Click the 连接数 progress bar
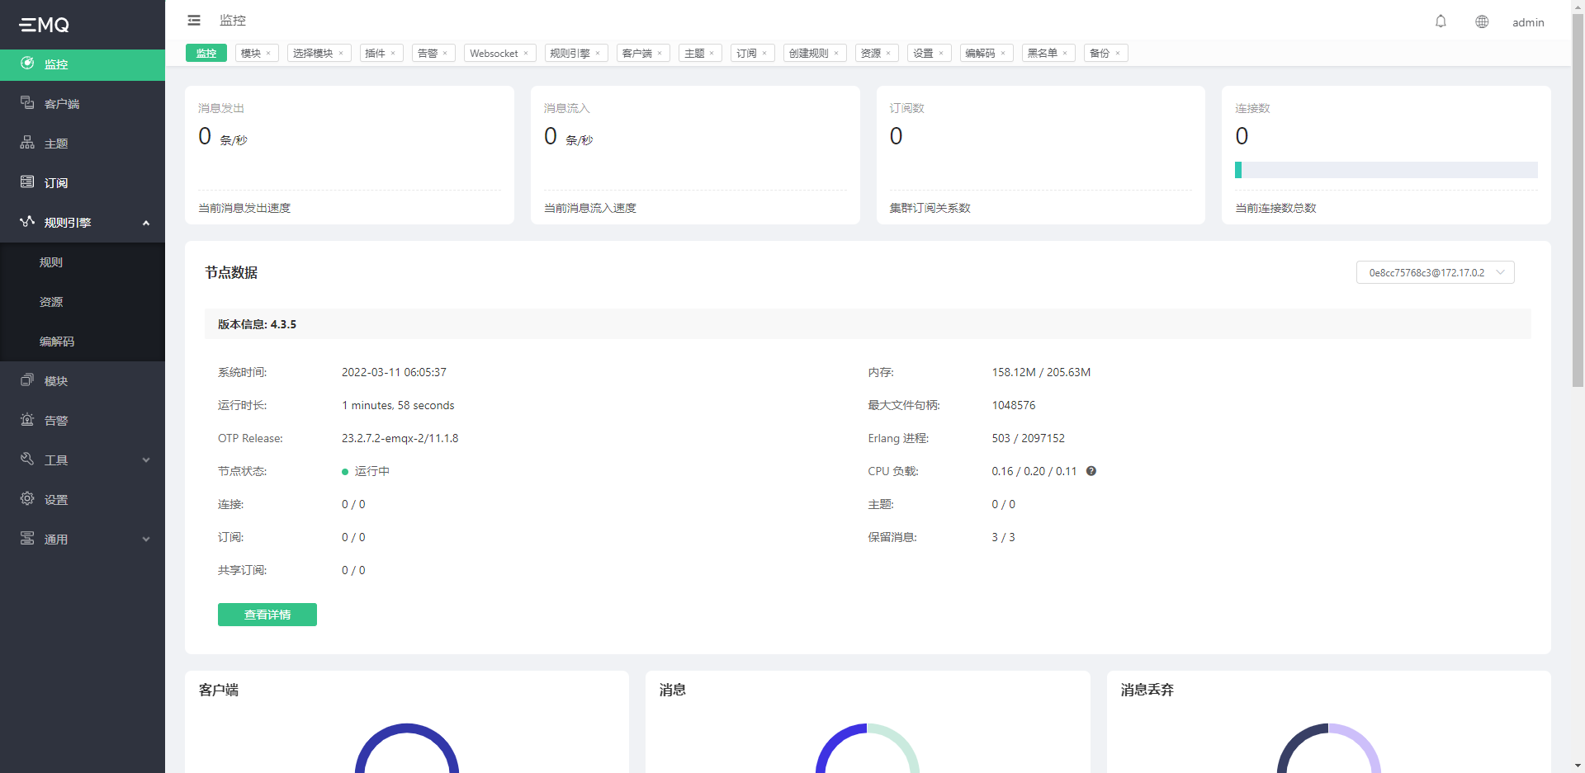 click(1386, 170)
